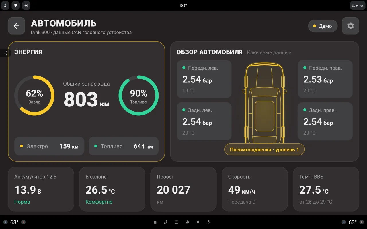Open climate fan controls icon
This screenshot has height=229, width=367.
click(x=187, y=222)
